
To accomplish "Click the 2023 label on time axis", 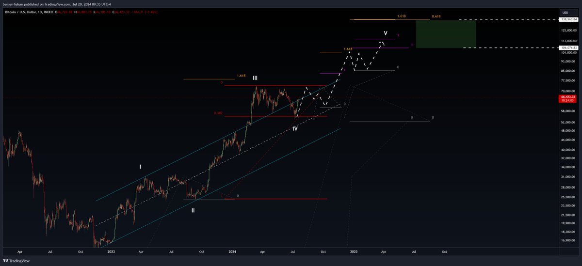I will [111, 252].
